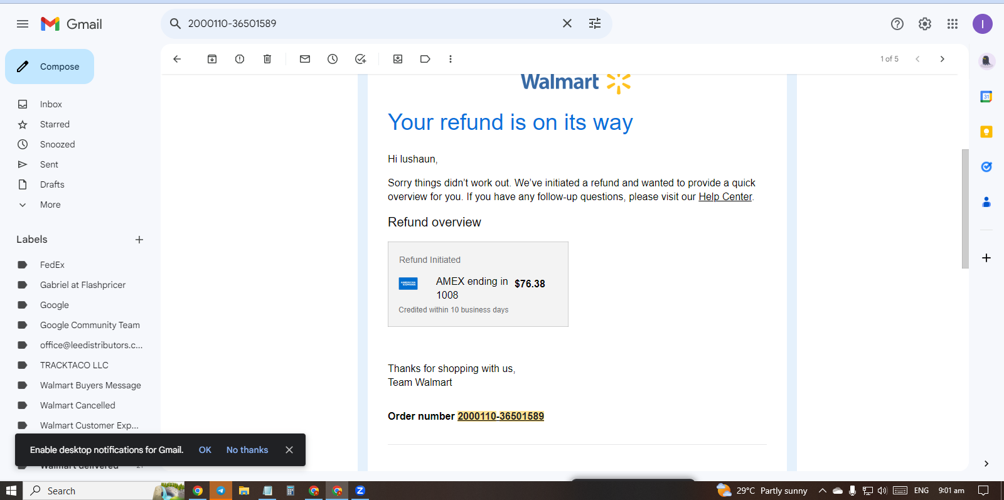Open the Help Center link

(725, 197)
